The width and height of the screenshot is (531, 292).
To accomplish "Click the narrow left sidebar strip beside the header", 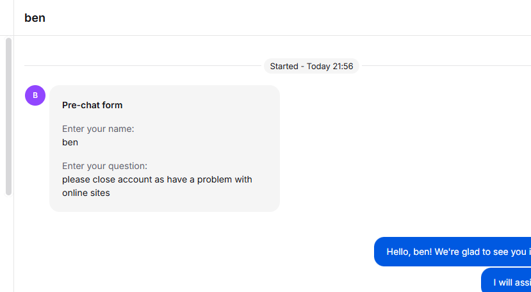I will tap(7, 18).
